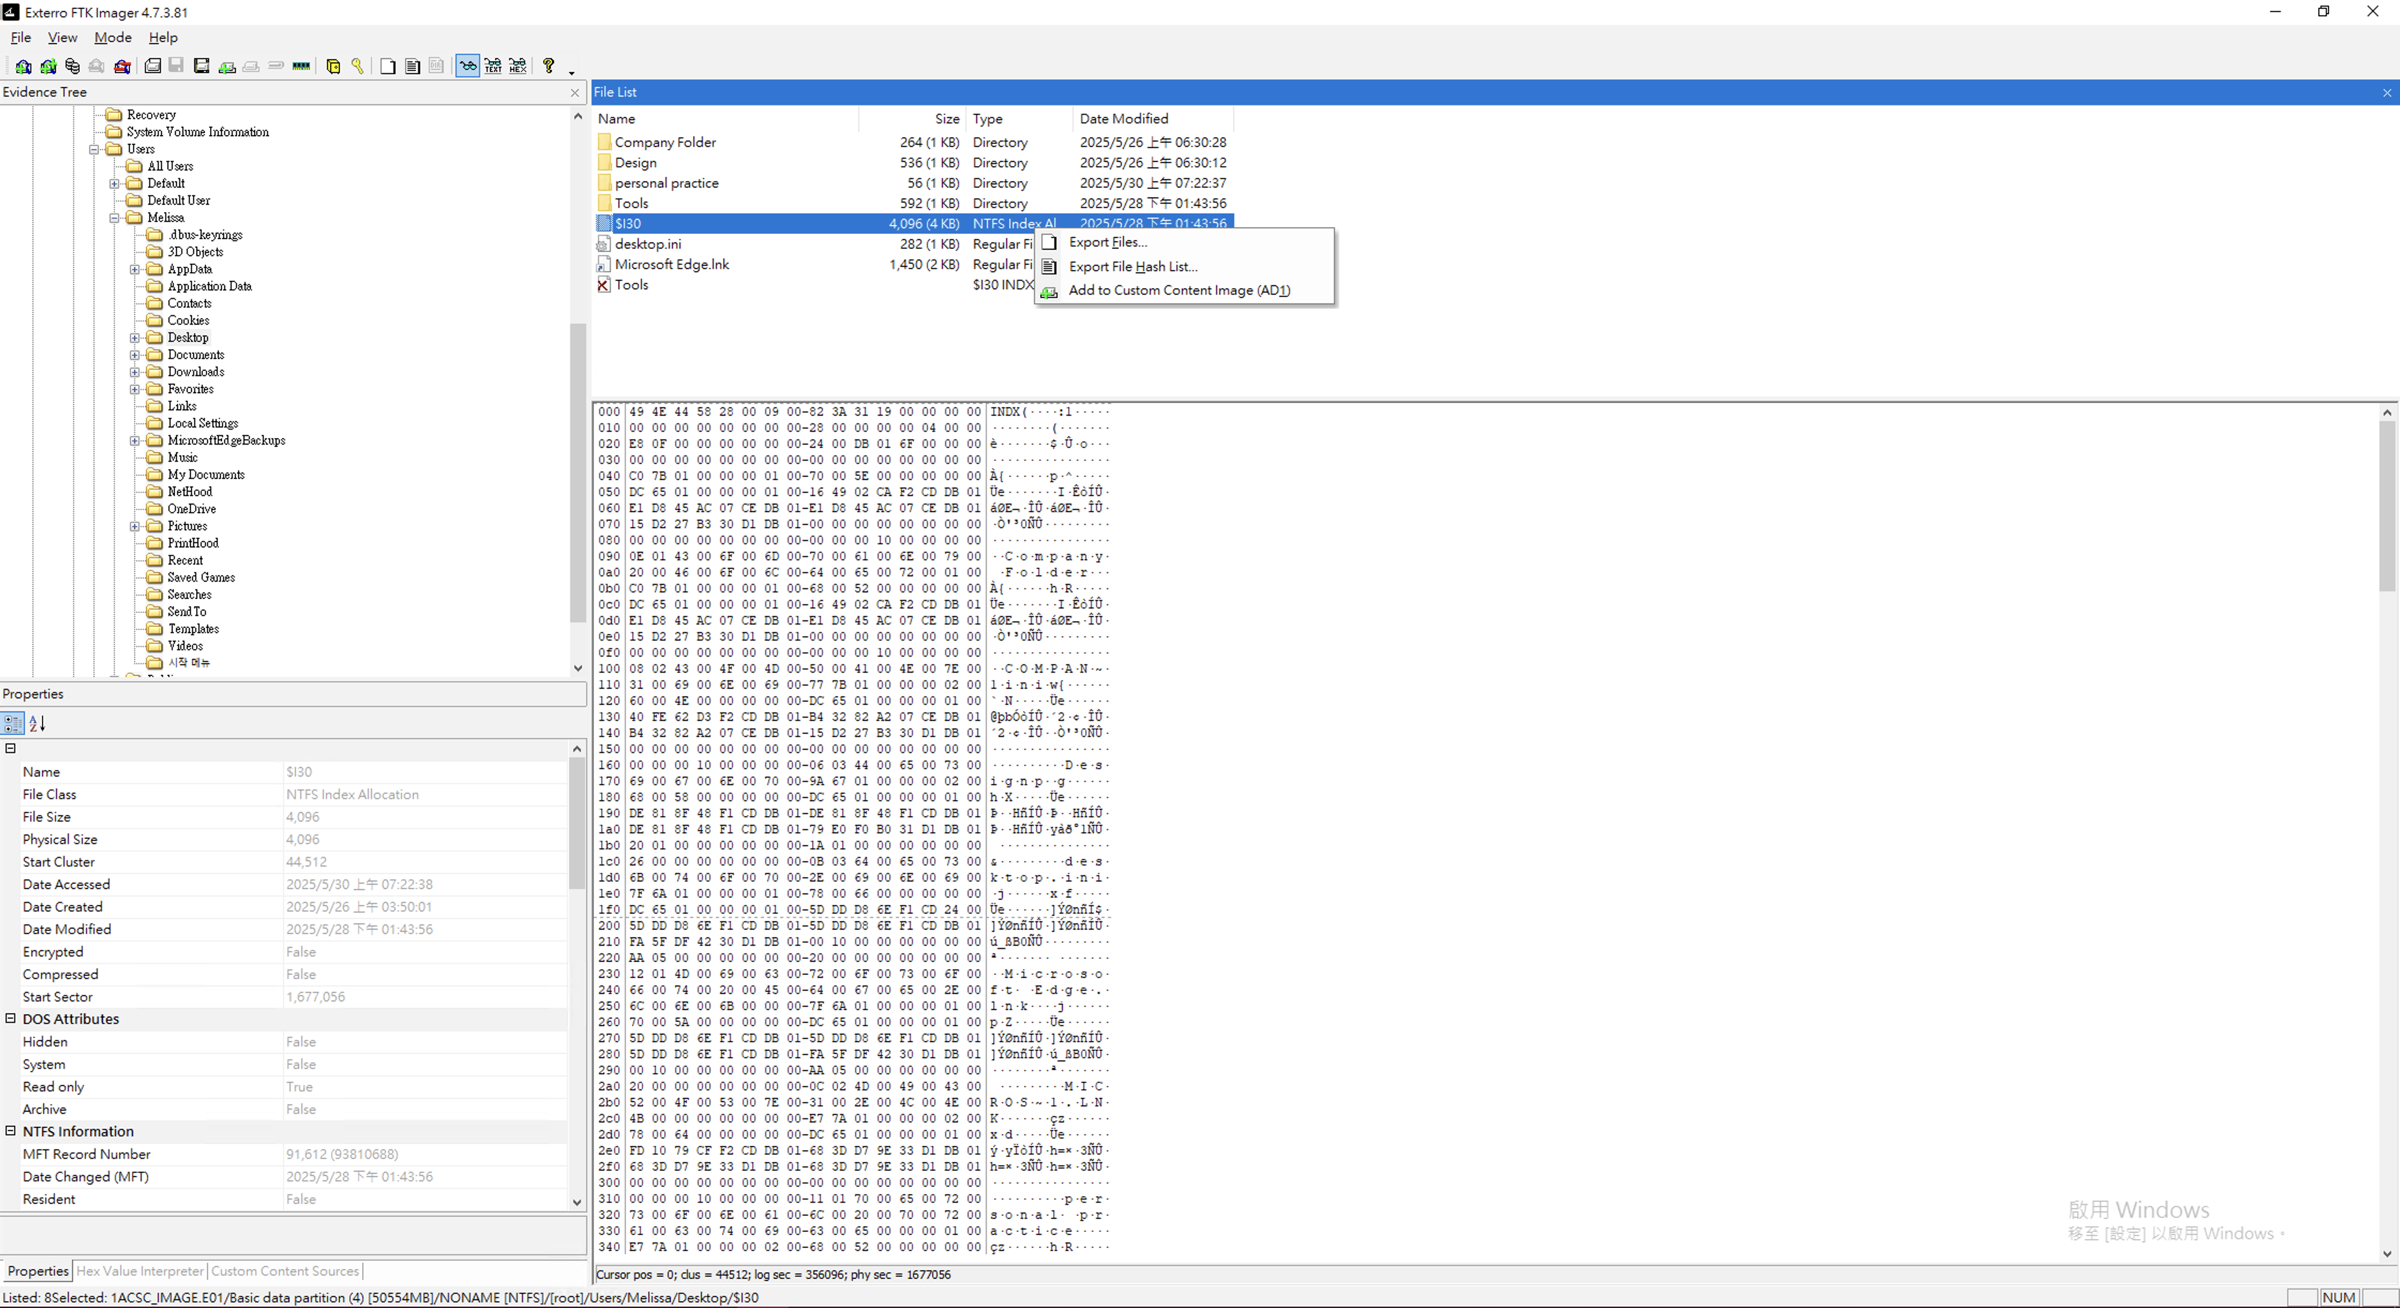Collapse the Melissa user folder node
Screen dimensions: 2400x1308
click(x=115, y=218)
